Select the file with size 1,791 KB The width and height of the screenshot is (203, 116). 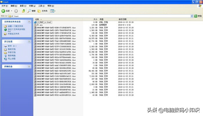click(56, 55)
